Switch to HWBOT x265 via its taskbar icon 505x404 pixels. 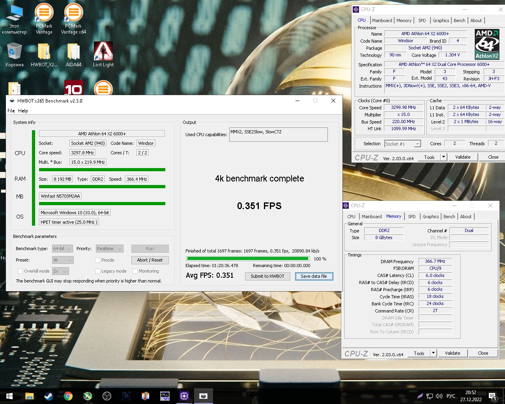pyautogui.click(x=204, y=396)
